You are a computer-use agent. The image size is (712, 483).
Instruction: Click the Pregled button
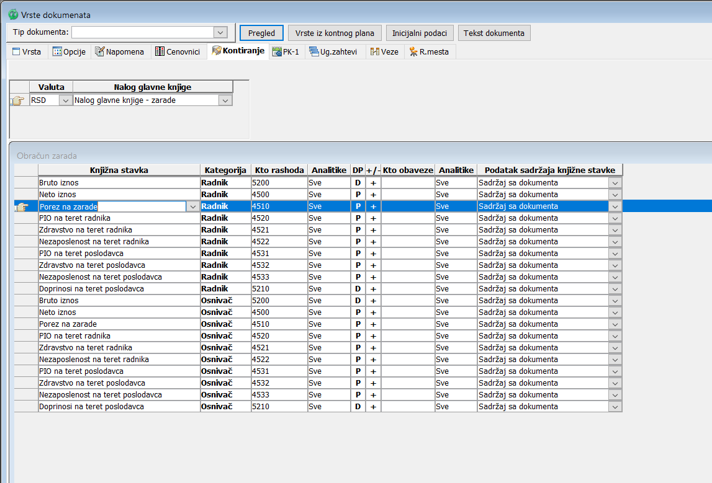click(261, 33)
